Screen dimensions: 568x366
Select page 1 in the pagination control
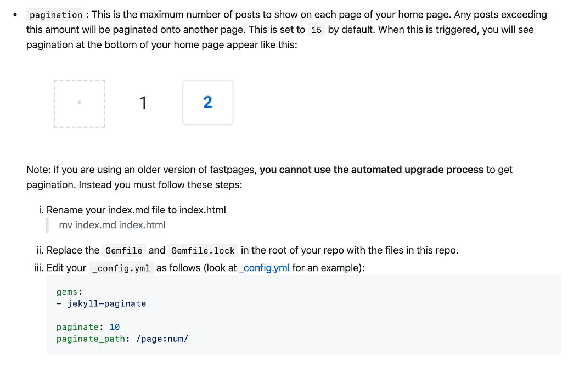pos(143,103)
